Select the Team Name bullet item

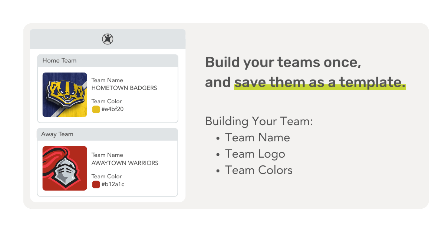[257, 138]
